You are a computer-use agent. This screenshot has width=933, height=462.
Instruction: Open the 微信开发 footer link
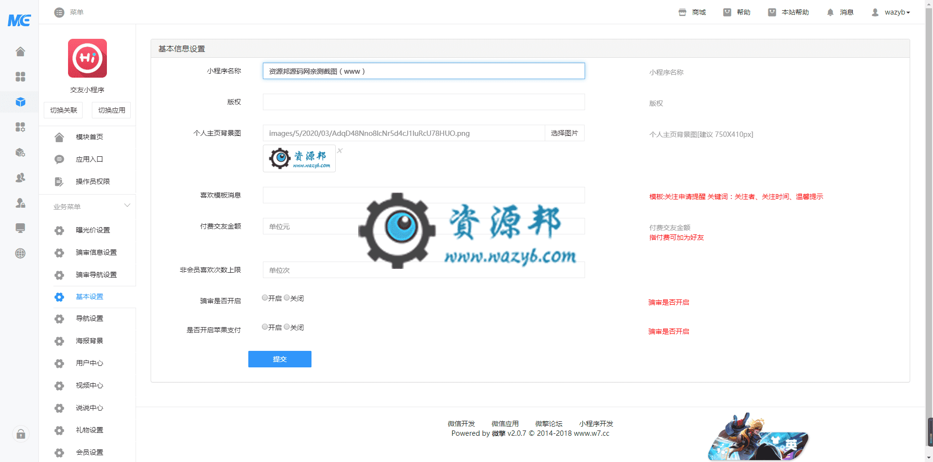pyautogui.click(x=461, y=424)
